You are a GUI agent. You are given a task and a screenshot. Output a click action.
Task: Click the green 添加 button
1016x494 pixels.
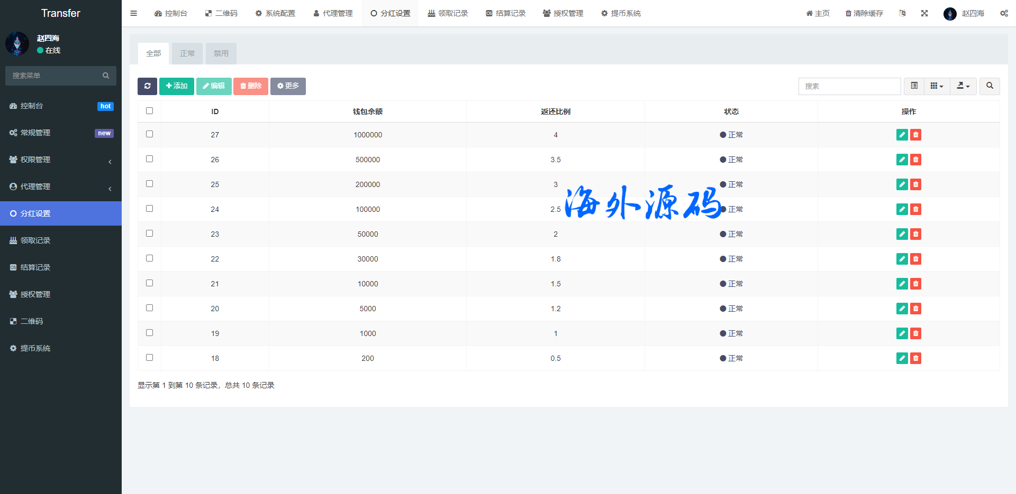(x=177, y=86)
